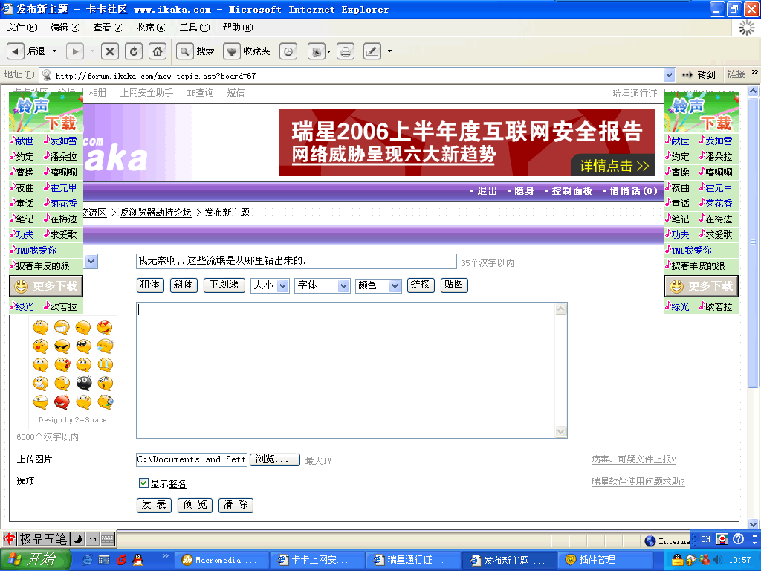
Task: Click the QQ penguin quick launch icon
Action: (137, 560)
